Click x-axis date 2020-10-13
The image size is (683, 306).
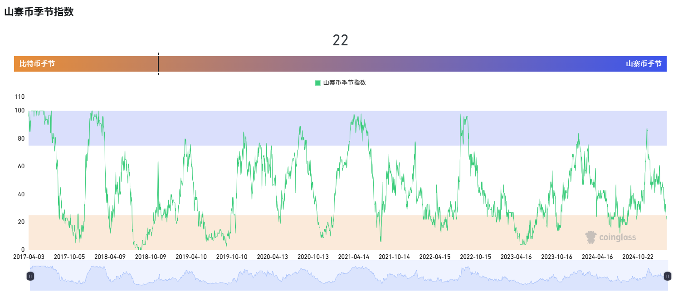coord(313,257)
